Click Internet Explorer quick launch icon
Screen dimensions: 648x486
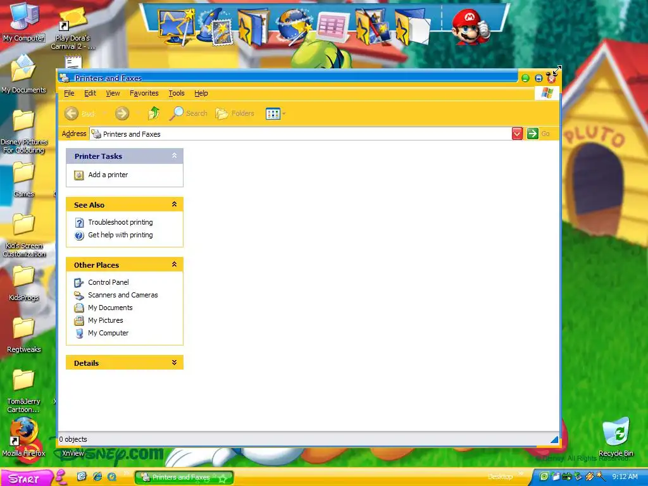pos(97,477)
